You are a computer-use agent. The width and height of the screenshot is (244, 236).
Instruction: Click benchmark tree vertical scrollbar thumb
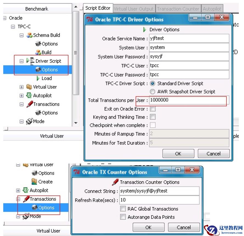coord(76,53)
